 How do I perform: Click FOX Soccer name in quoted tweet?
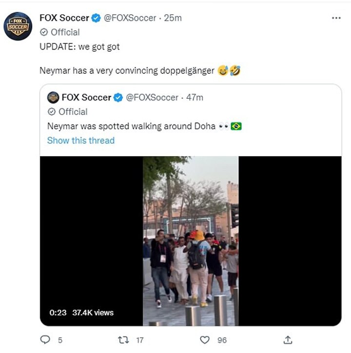click(x=86, y=98)
